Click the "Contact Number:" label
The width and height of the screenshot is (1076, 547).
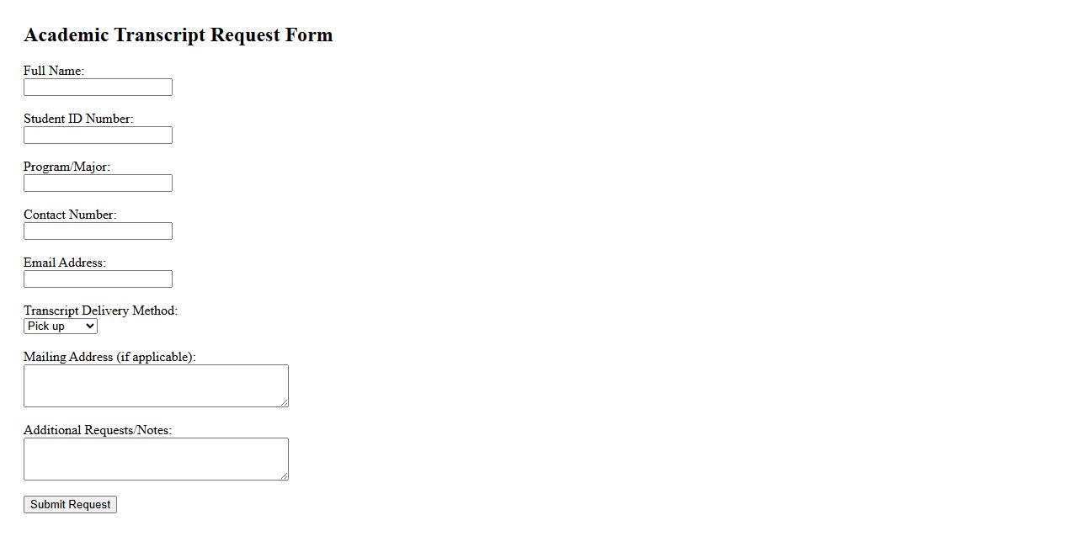70,215
